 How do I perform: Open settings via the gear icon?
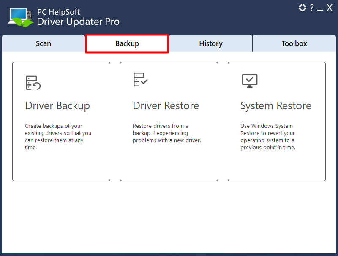pyautogui.click(x=302, y=8)
